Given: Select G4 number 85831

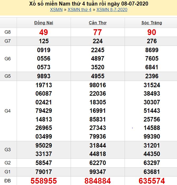Looking at the screenshot, I should click(98, 119).
